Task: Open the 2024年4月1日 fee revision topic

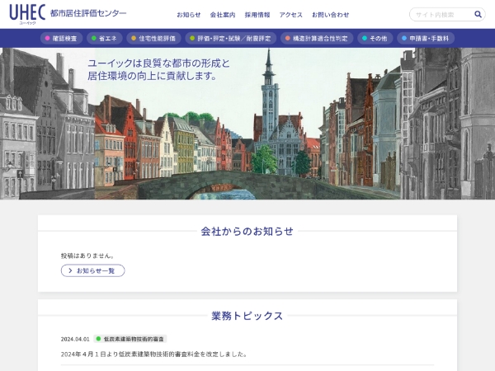Action: coord(153,355)
